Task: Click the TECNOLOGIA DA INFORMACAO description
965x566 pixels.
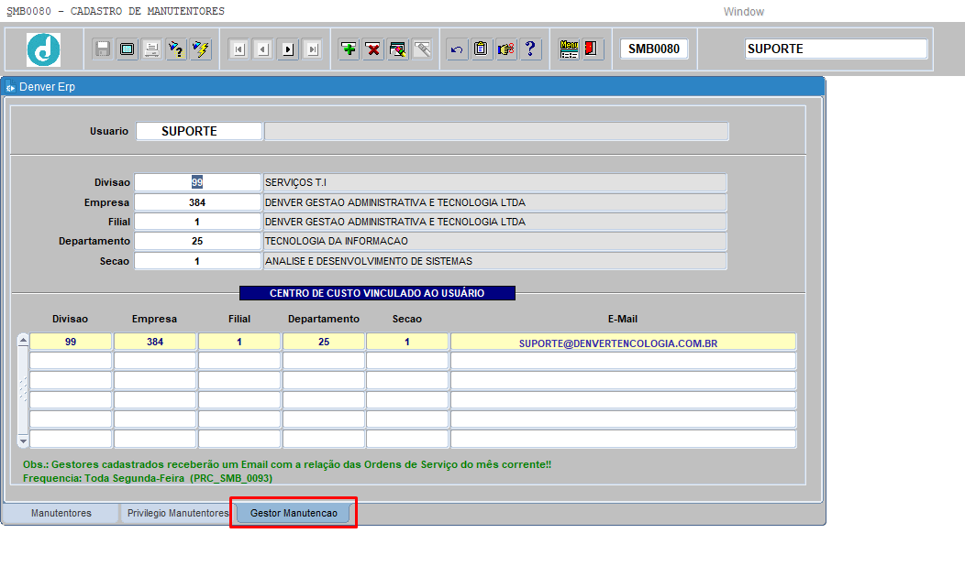Action: (494, 241)
